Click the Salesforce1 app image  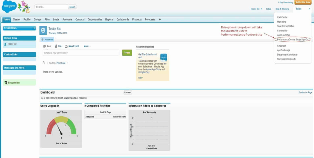[x=164, y=57]
